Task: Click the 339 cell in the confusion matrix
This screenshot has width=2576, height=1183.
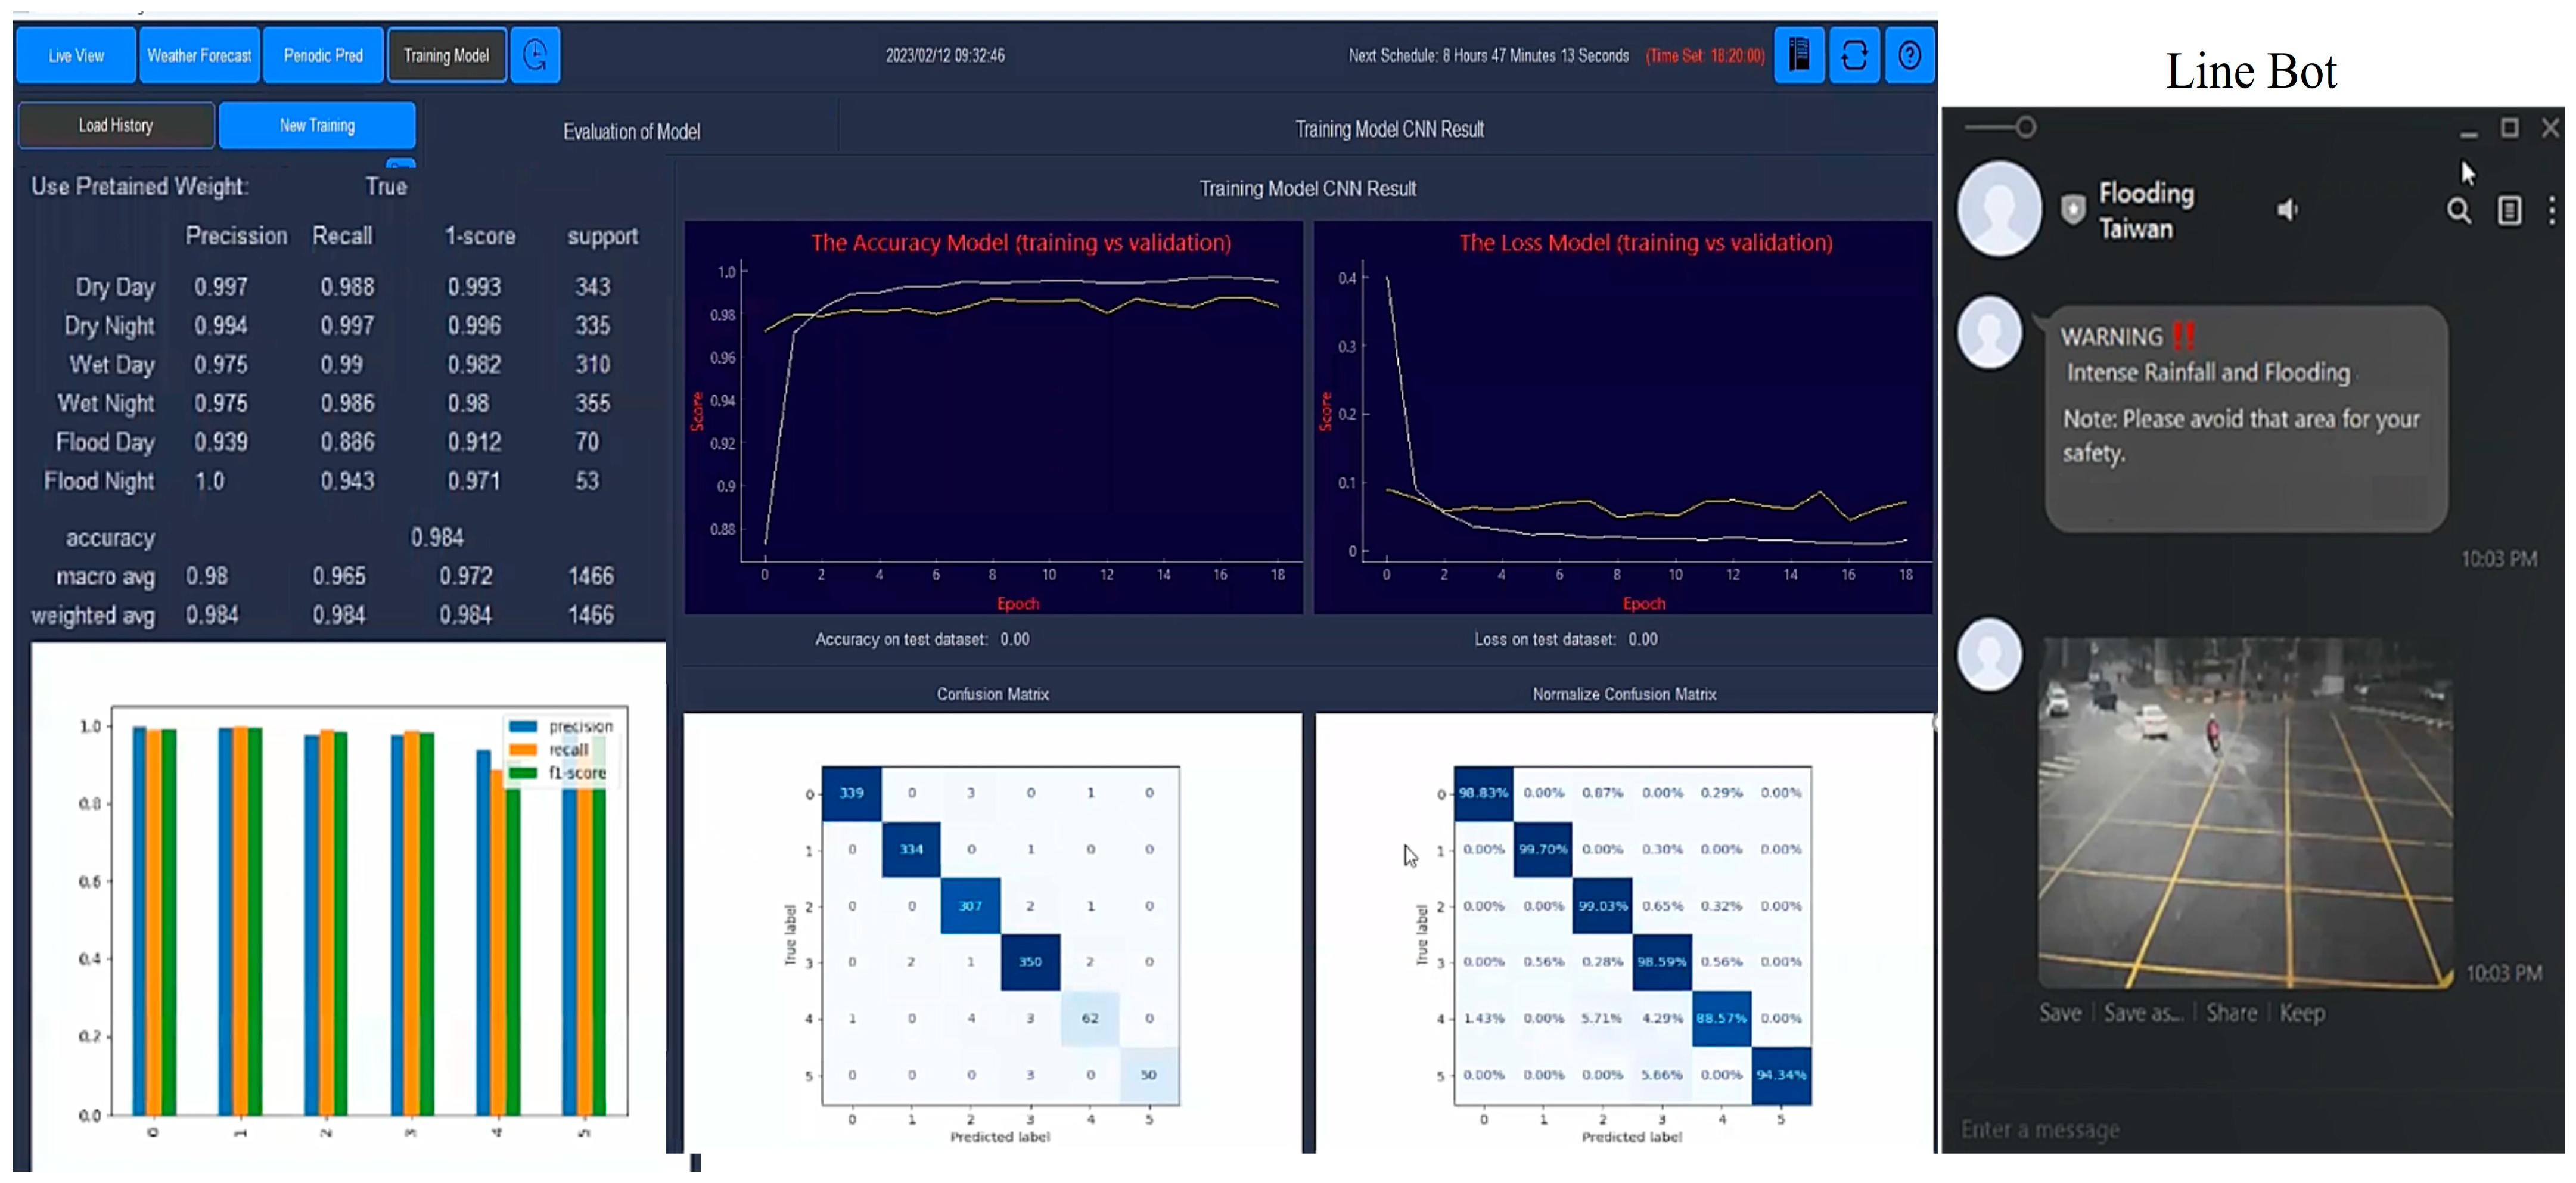Action: [851, 793]
